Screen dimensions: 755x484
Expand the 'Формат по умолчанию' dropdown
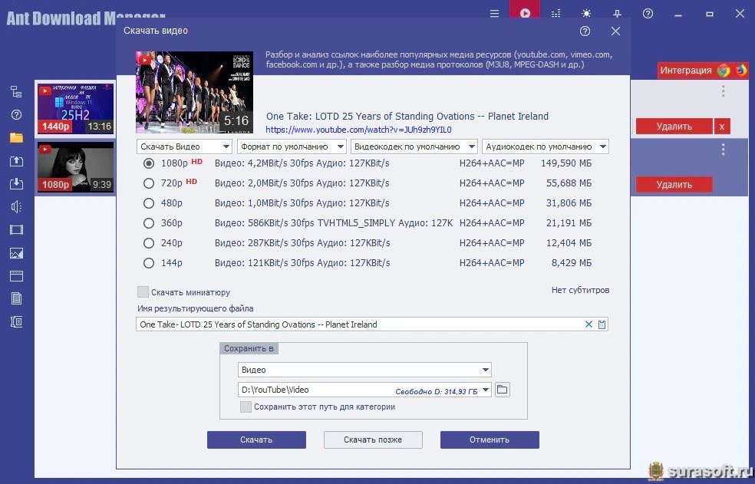(291, 147)
